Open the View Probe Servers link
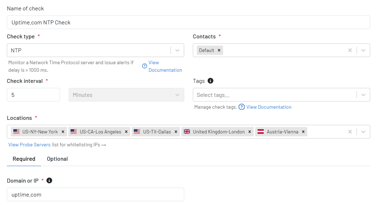This screenshot has width=390, height=207. pyautogui.click(x=30, y=145)
